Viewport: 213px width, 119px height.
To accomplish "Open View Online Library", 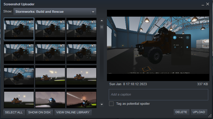I will tap(73, 112).
